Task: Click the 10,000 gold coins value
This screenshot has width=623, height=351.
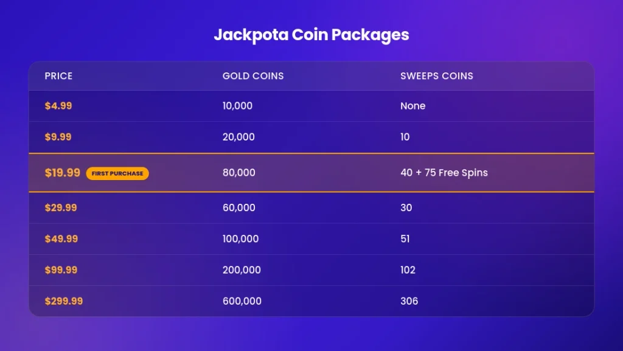Action: (x=237, y=106)
